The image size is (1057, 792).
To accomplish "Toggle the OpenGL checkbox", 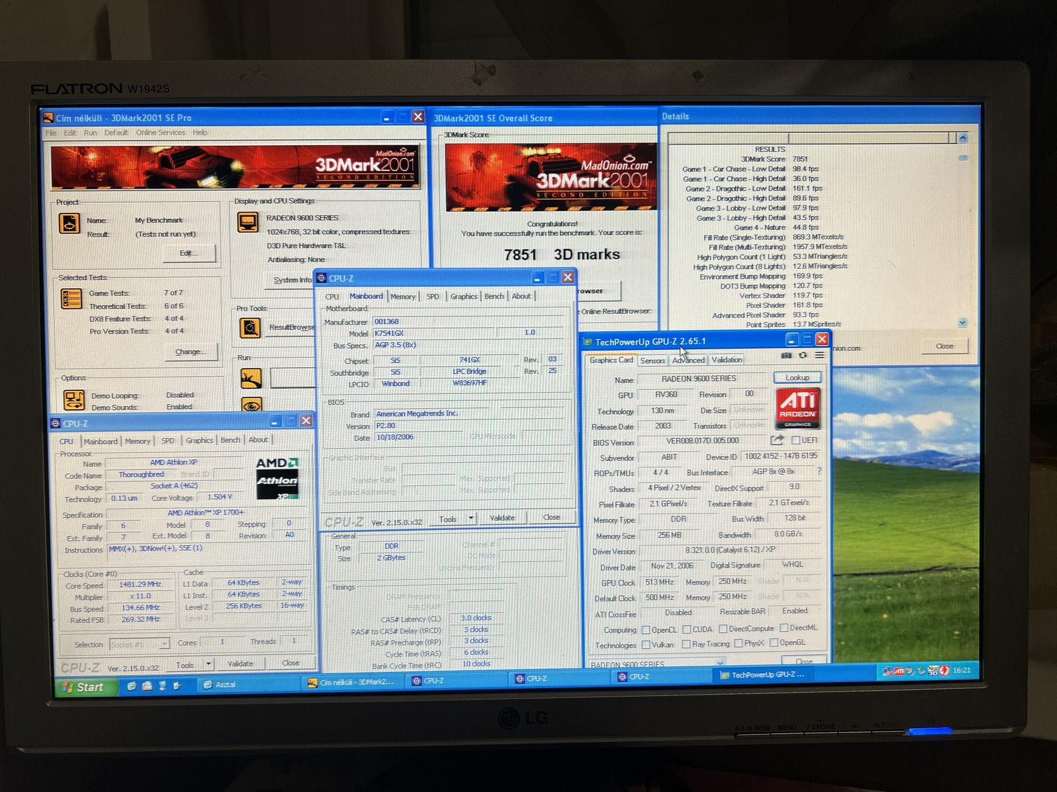I will coord(773,643).
